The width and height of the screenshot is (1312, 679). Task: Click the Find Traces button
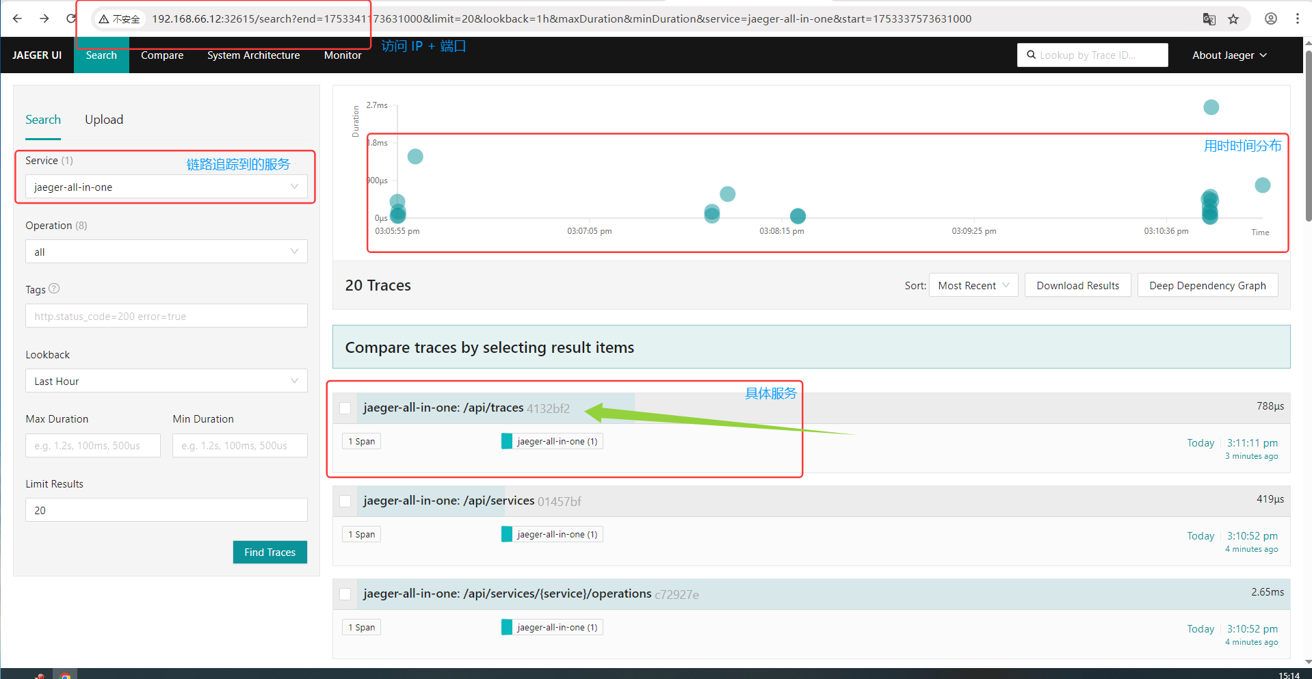coord(270,552)
